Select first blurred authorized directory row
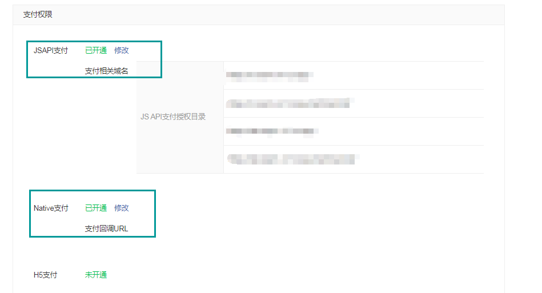Screen dimensions: 542x293 pyautogui.click(x=354, y=75)
